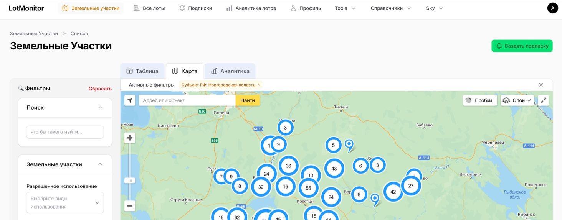Open Земельные участки navigation item
The height and width of the screenshot is (220, 562).
pos(91,8)
